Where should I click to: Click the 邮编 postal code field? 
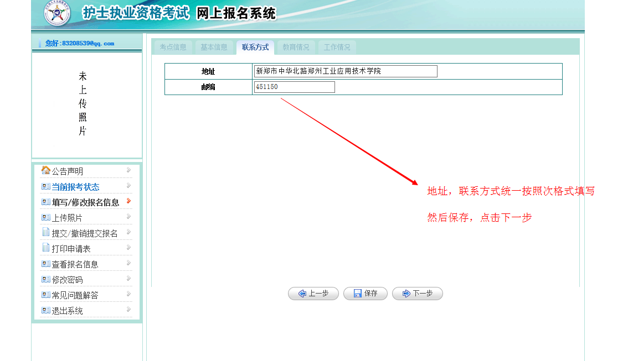point(295,87)
